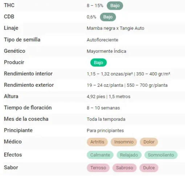Choose the Somnoliento effect tag

coord(161,155)
